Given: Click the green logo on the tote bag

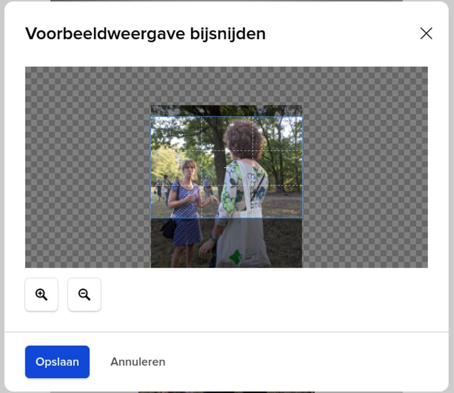Looking at the screenshot, I should (x=236, y=257).
